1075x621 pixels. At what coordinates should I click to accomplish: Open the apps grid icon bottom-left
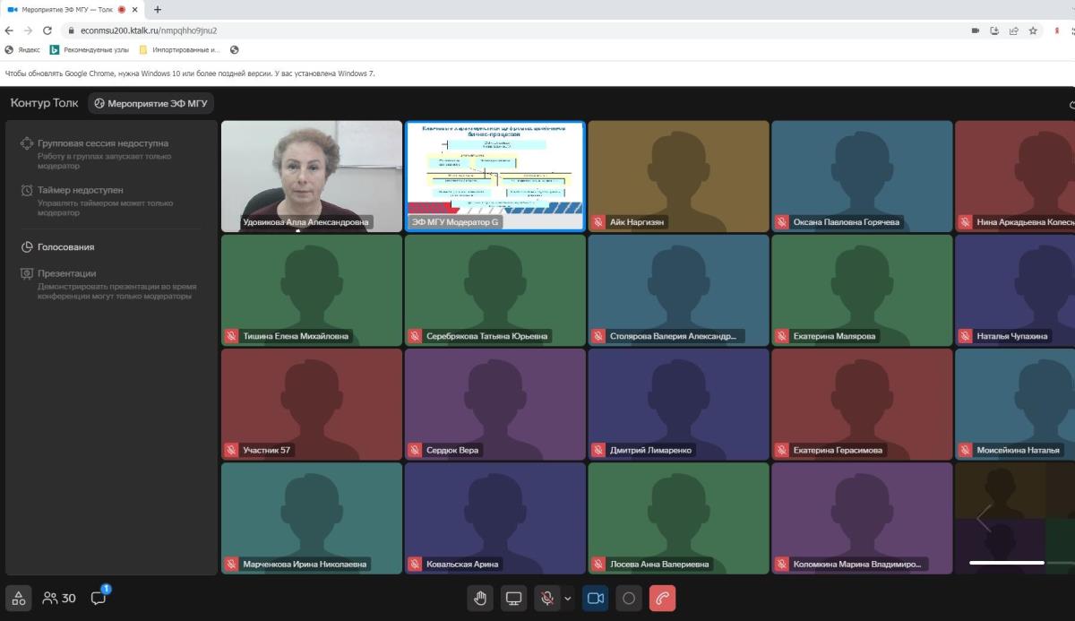click(x=19, y=598)
